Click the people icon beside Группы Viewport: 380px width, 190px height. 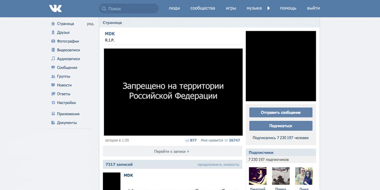tap(53, 76)
